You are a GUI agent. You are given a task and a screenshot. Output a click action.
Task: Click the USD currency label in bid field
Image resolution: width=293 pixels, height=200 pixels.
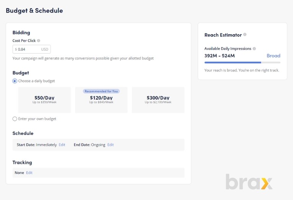pyautogui.click(x=45, y=49)
